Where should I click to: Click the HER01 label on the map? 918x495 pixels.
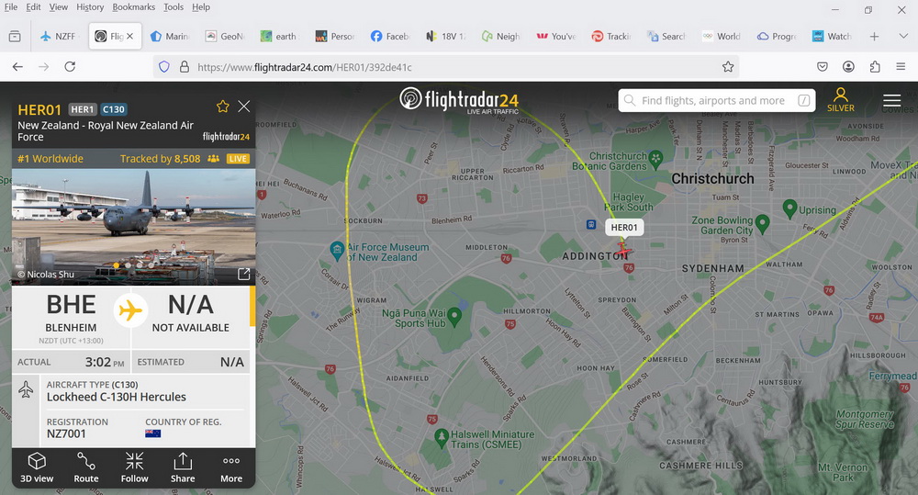click(624, 227)
